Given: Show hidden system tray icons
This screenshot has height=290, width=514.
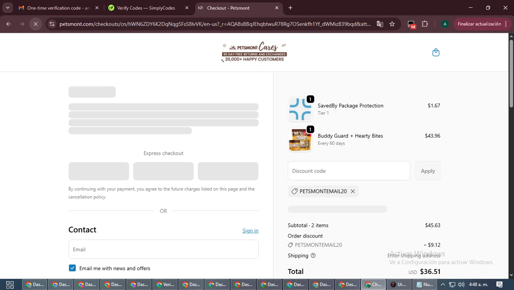Looking at the screenshot, I should 443,285.
